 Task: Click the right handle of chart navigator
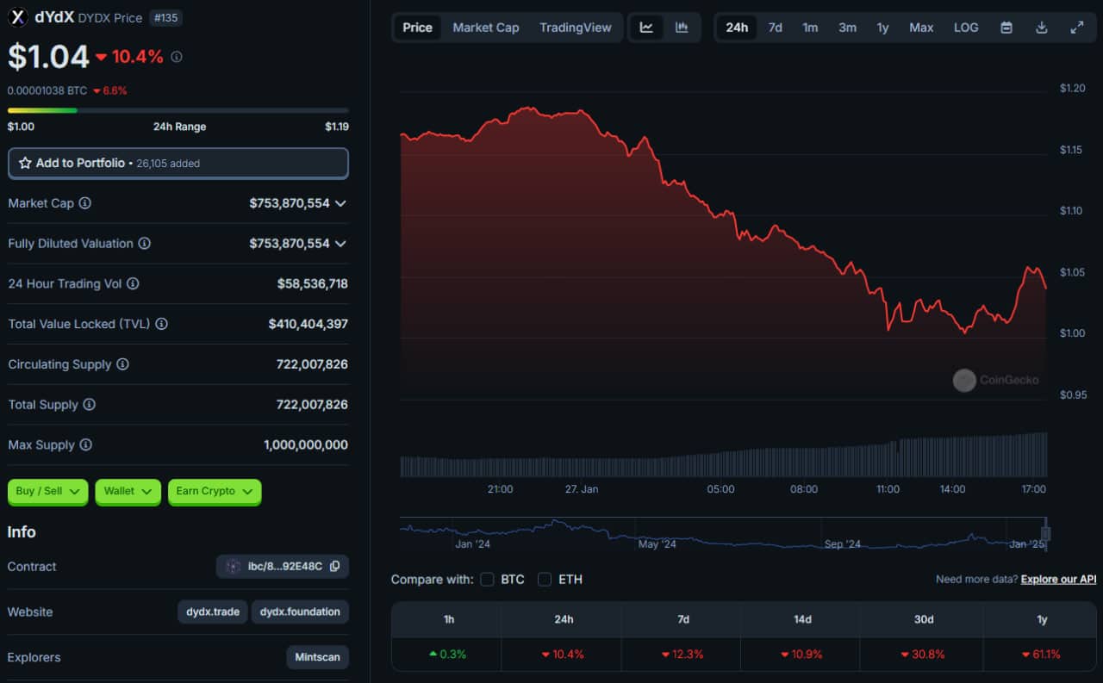tap(1046, 533)
